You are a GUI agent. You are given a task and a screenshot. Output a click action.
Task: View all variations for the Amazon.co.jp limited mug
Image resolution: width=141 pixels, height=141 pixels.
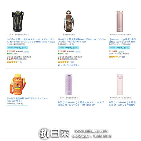click(x=120, y=34)
